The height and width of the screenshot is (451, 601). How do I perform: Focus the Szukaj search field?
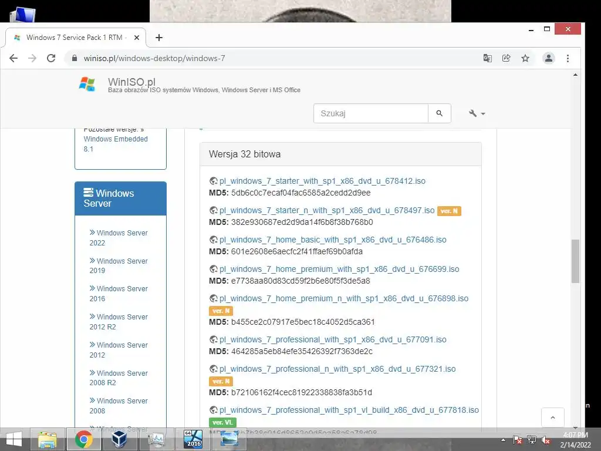(x=371, y=113)
